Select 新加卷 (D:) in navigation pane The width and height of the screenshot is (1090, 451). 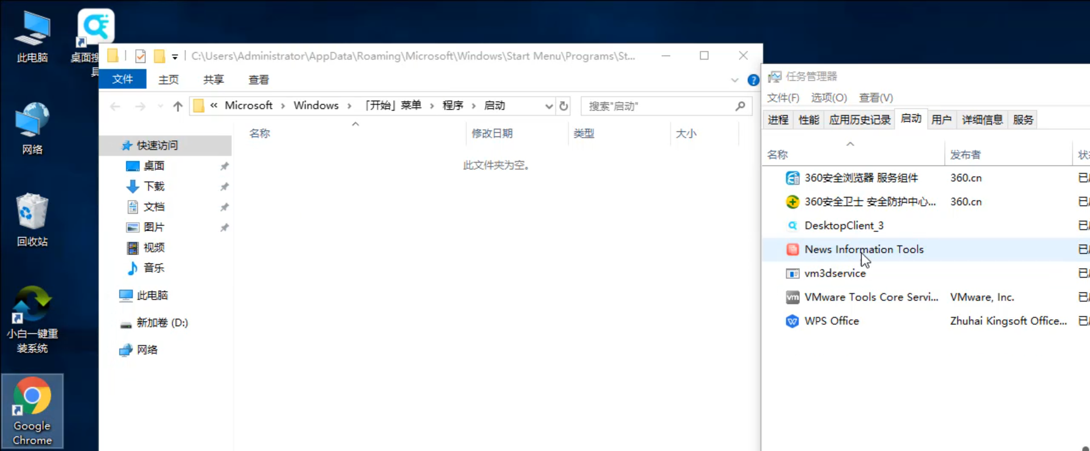162,323
